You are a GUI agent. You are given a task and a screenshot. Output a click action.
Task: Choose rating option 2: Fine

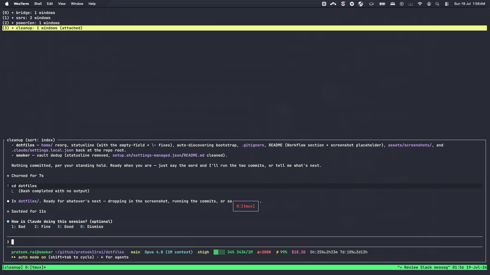pos(42,227)
